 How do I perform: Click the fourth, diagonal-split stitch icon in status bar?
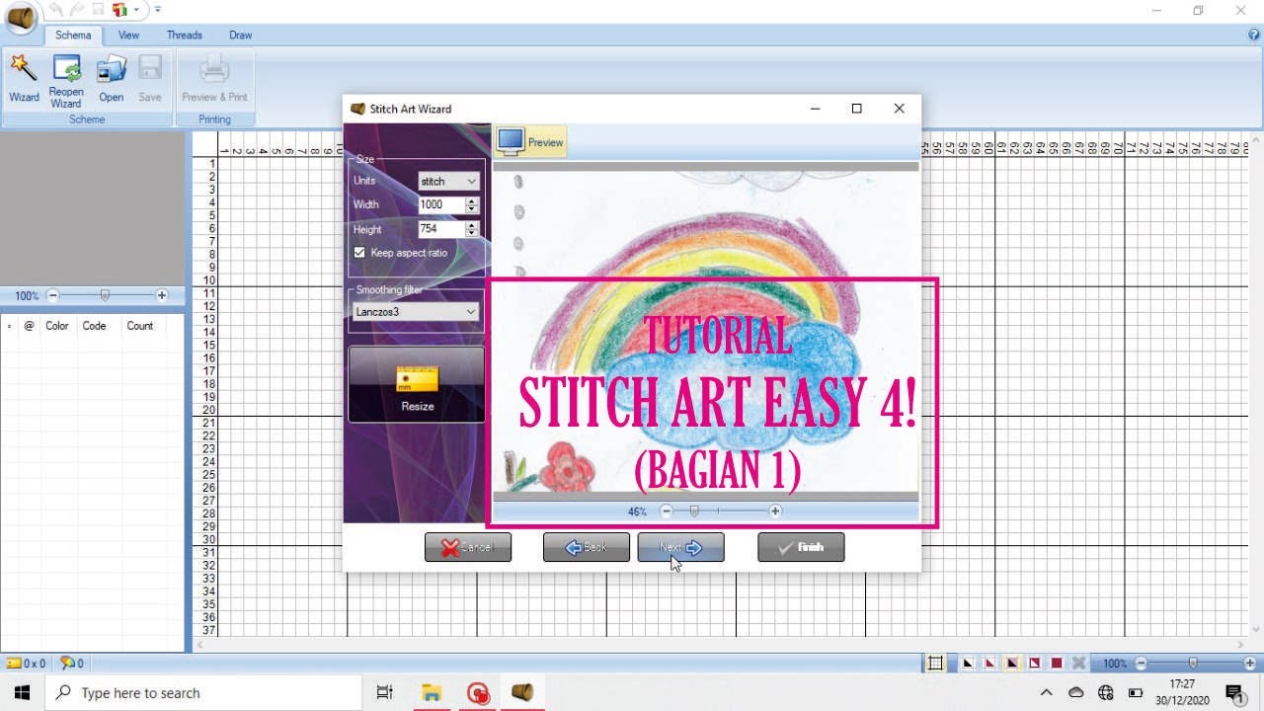tap(1035, 664)
